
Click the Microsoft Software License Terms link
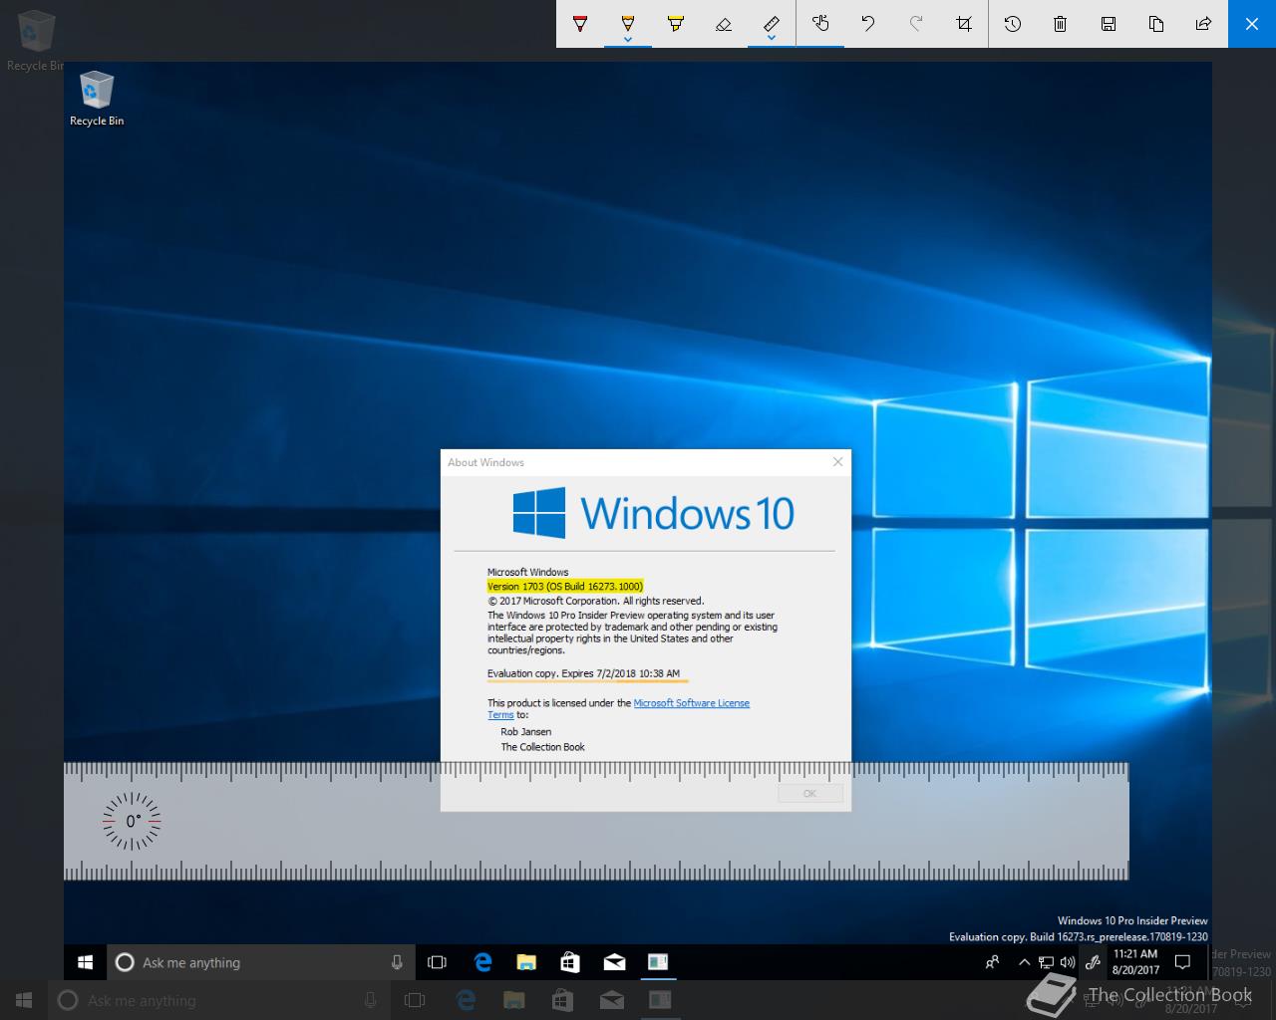click(x=691, y=703)
